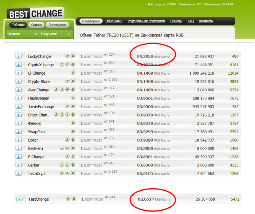Open the FAQ menu item
The height and width of the screenshot is (214, 255).
point(191,21)
